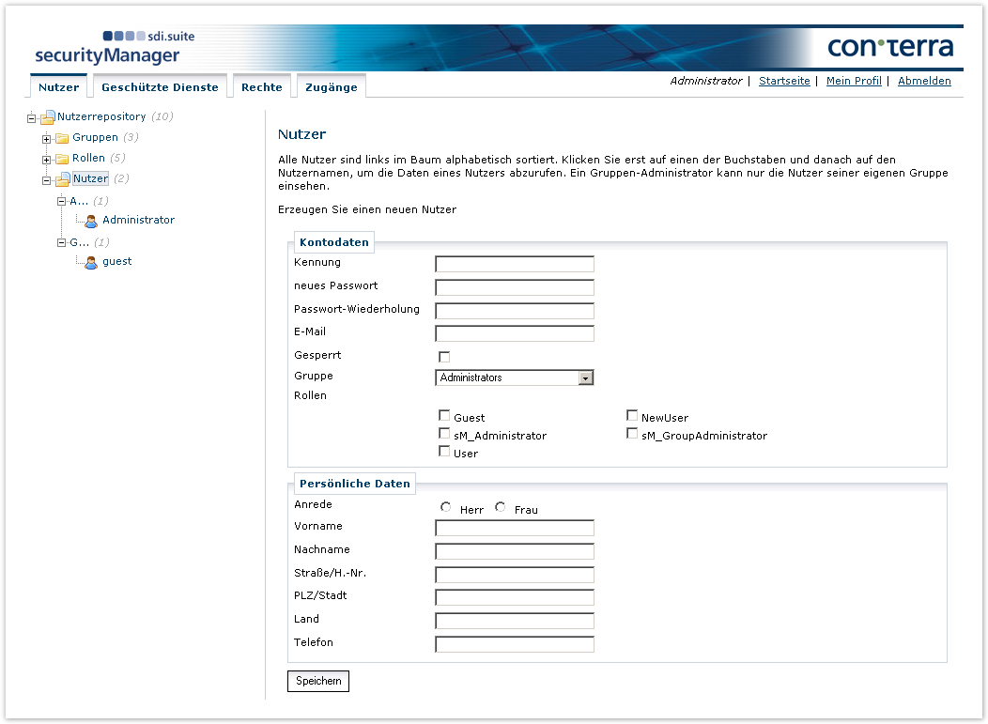Image resolution: width=988 pixels, height=724 pixels.
Task: Click the Administrator user icon in tree
Action: pyautogui.click(x=91, y=221)
